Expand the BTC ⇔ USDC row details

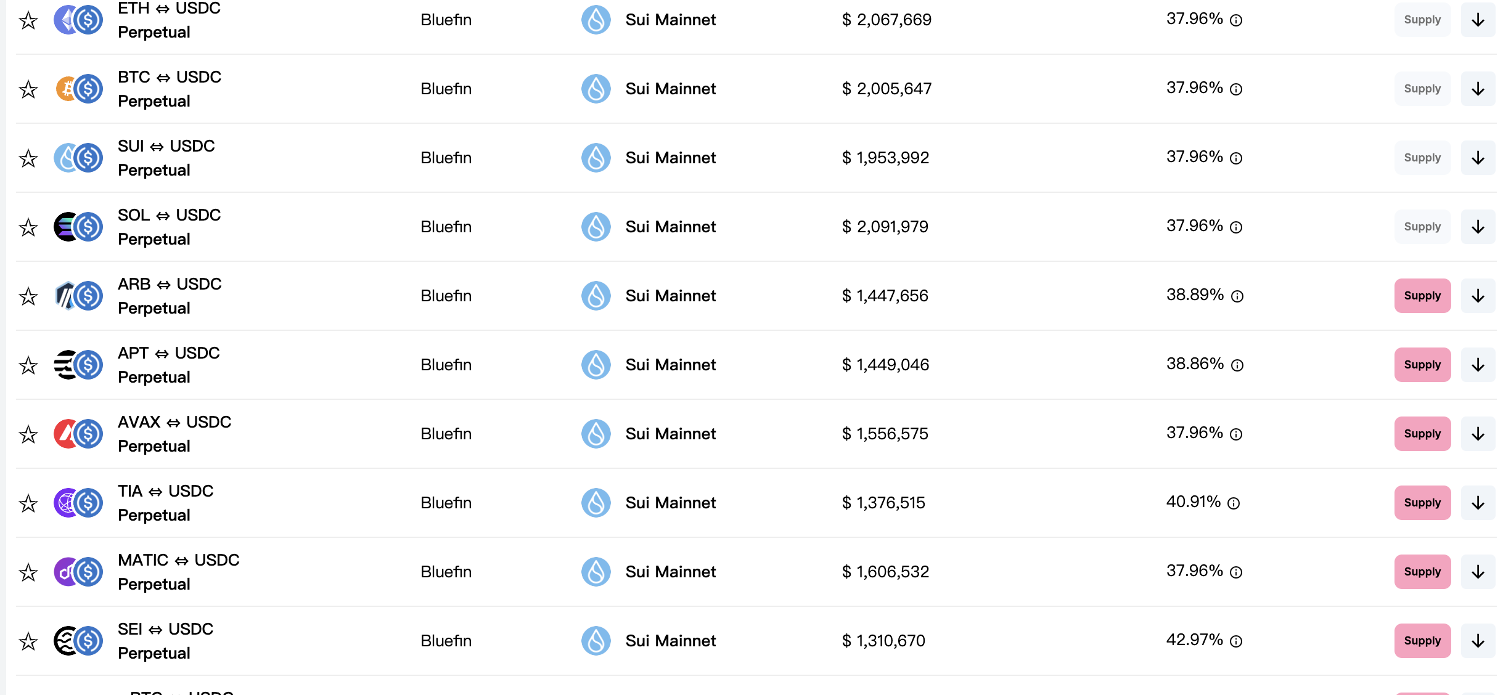coord(1478,89)
